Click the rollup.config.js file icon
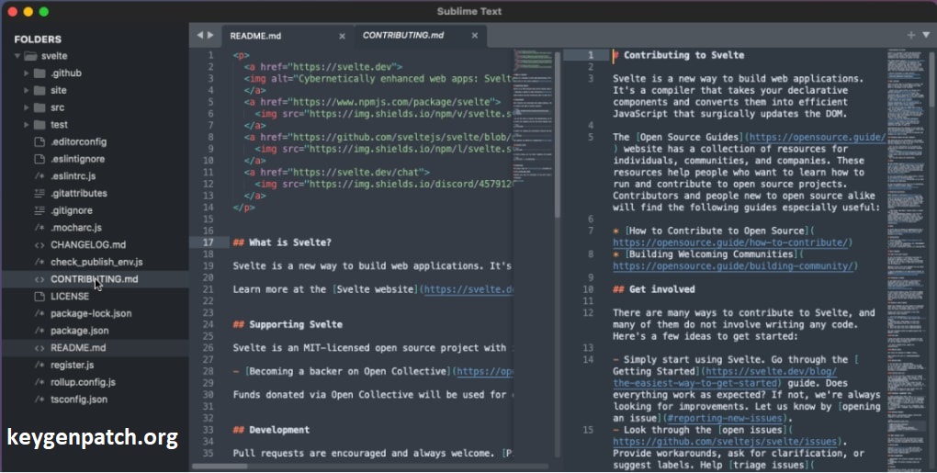Image resolution: width=937 pixels, height=473 pixels. click(x=40, y=382)
